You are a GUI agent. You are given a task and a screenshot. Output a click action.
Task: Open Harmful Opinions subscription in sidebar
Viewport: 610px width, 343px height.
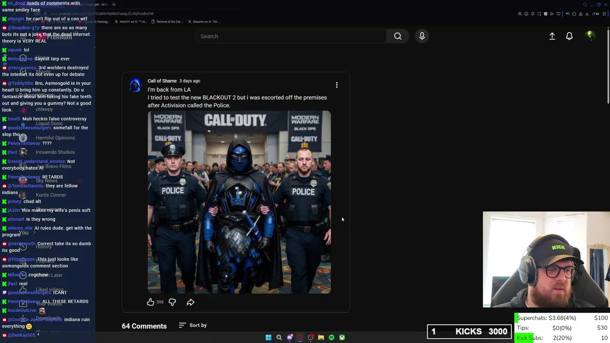click(55, 138)
